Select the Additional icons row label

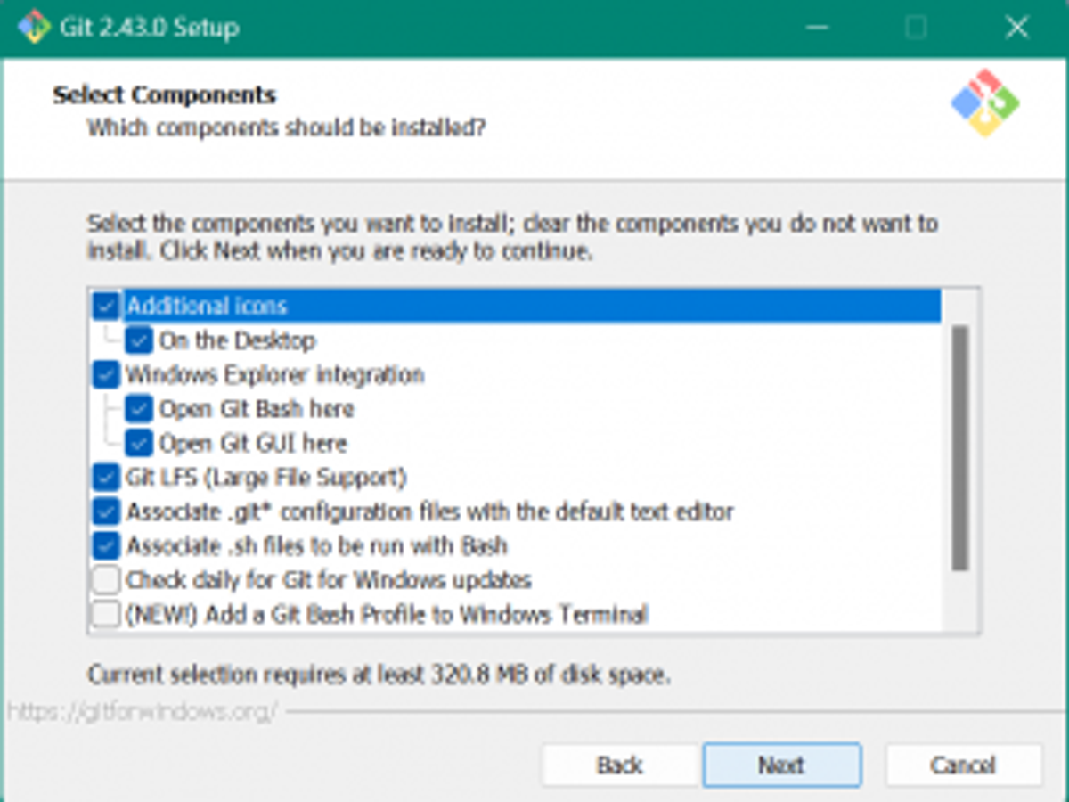(x=207, y=307)
